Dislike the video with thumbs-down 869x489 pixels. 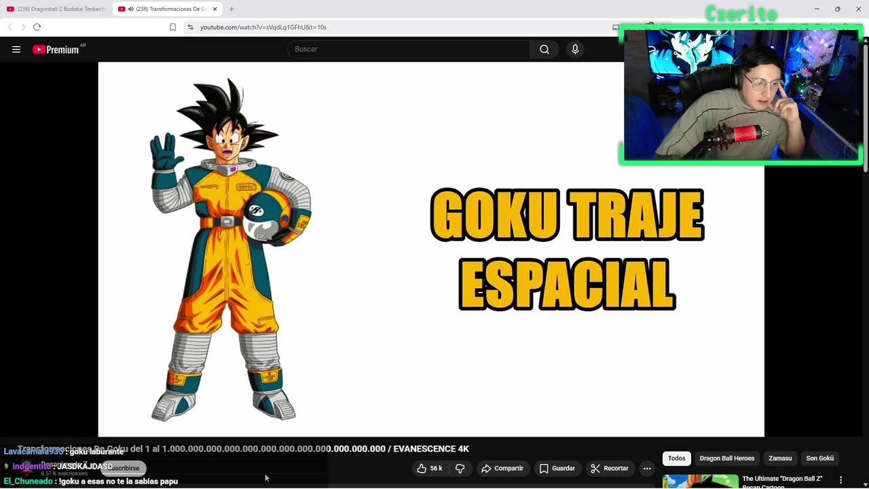(x=460, y=469)
